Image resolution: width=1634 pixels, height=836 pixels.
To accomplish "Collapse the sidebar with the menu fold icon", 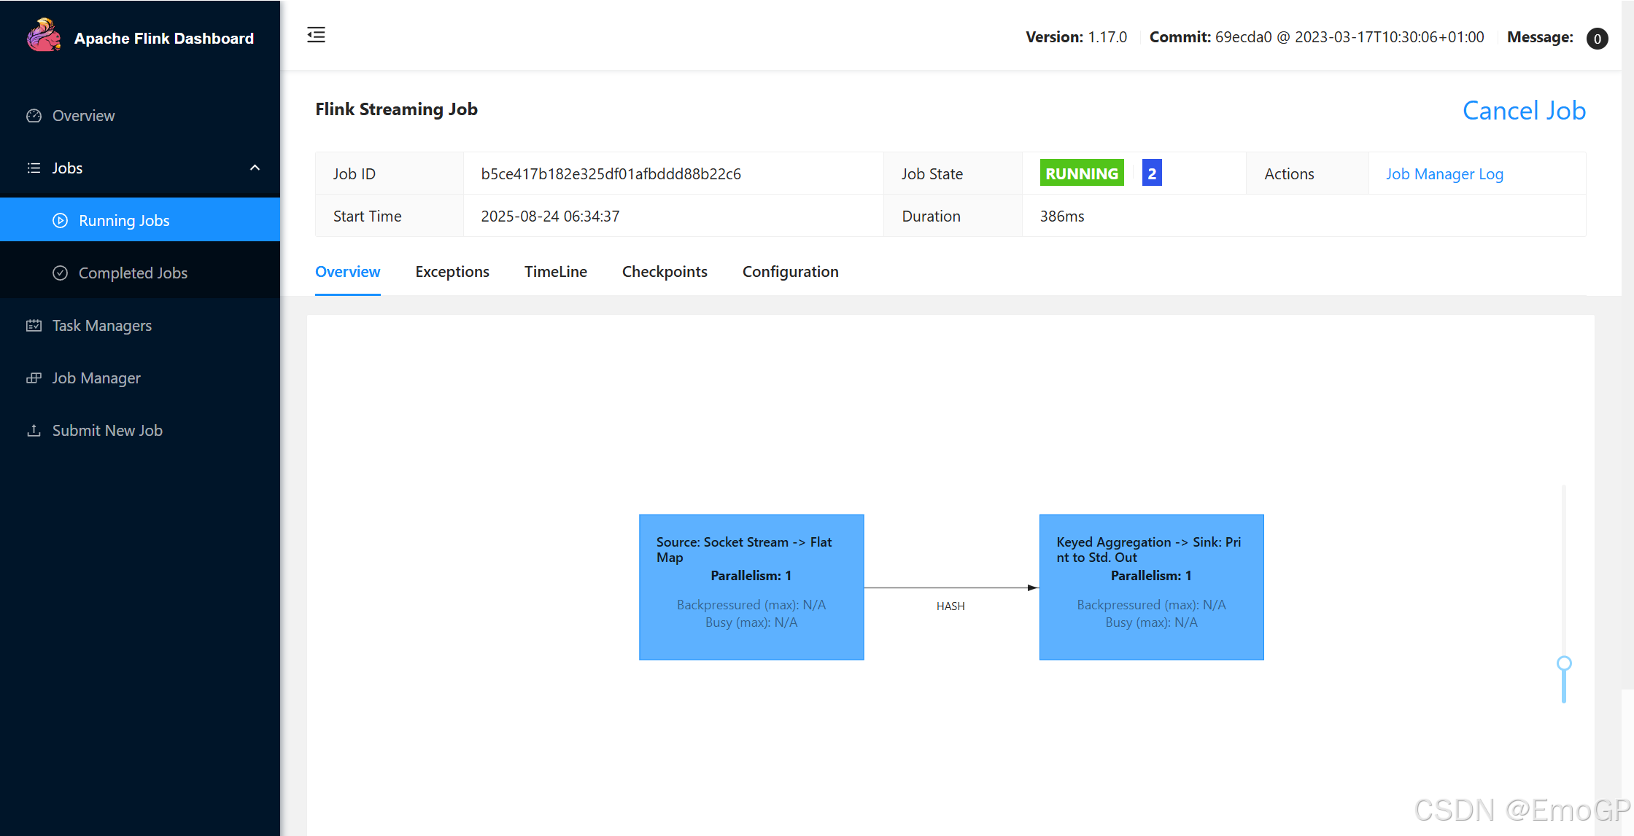I will coord(316,35).
